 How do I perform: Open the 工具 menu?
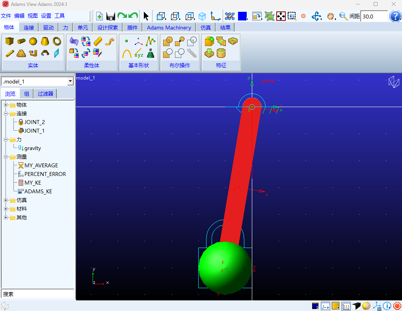coord(60,16)
